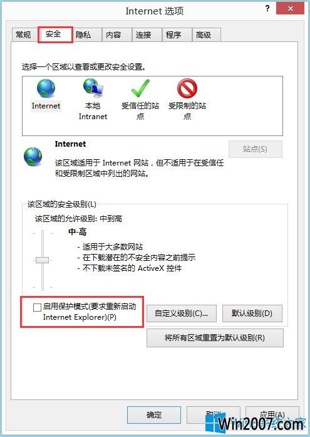The height and width of the screenshot is (437, 310).
Task: Select the 本地 Intranet zone icon
Action: pyautogui.click(x=93, y=88)
